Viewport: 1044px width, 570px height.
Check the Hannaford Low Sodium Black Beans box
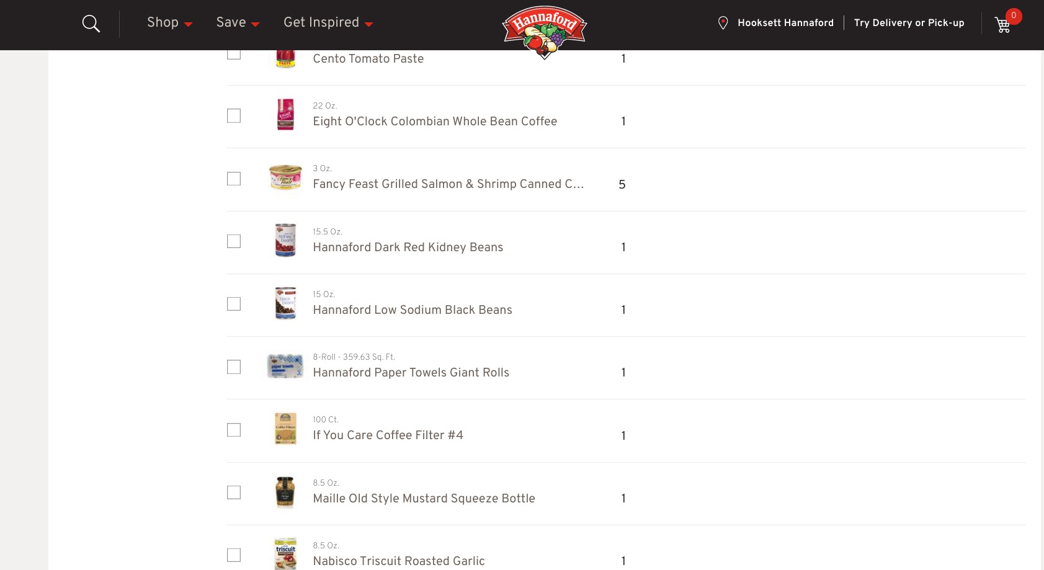234,304
